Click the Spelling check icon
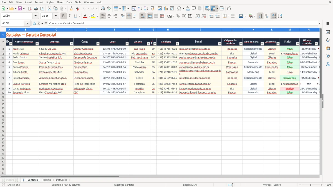 109,9
